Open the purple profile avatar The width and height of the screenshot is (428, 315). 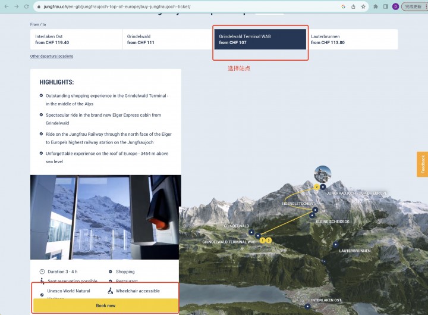395,7
